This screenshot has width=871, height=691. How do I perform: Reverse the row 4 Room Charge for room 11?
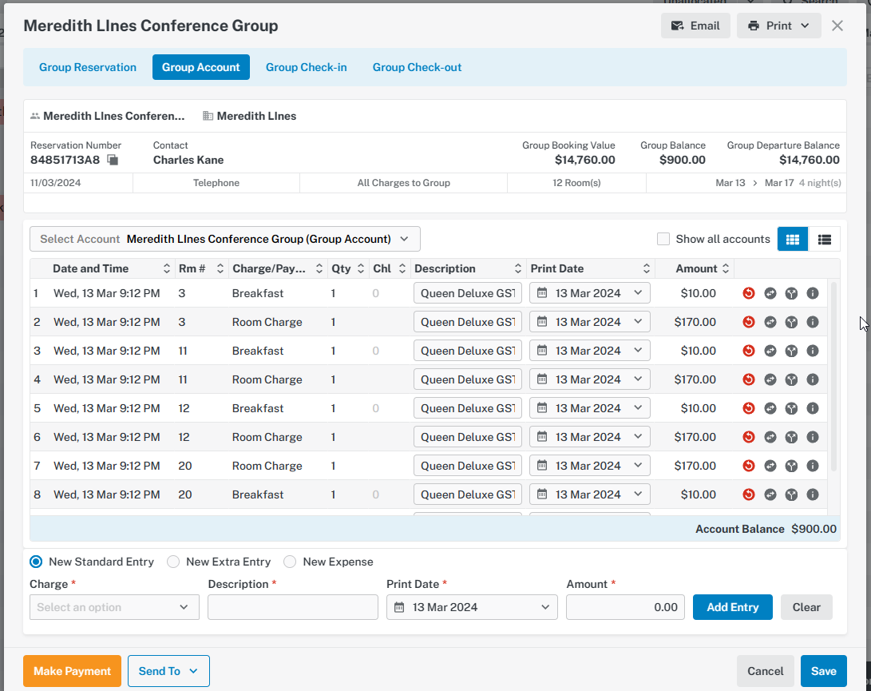[x=749, y=379]
